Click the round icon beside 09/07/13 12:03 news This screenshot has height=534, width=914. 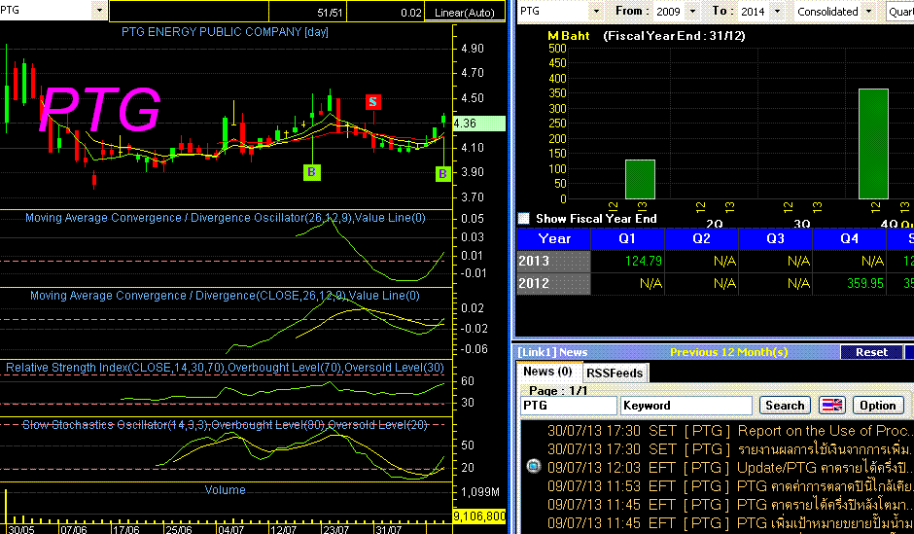tap(534, 466)
